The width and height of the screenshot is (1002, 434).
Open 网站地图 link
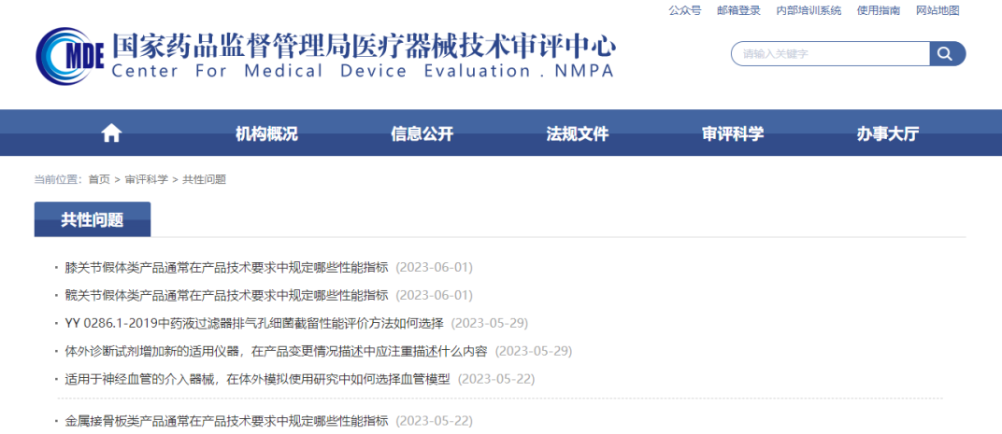coord(937,10)
